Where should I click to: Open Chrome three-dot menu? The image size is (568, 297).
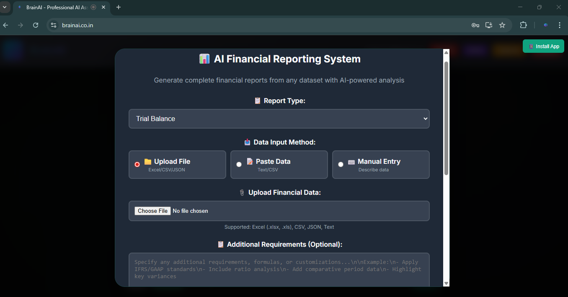click(x=560, y=25)
